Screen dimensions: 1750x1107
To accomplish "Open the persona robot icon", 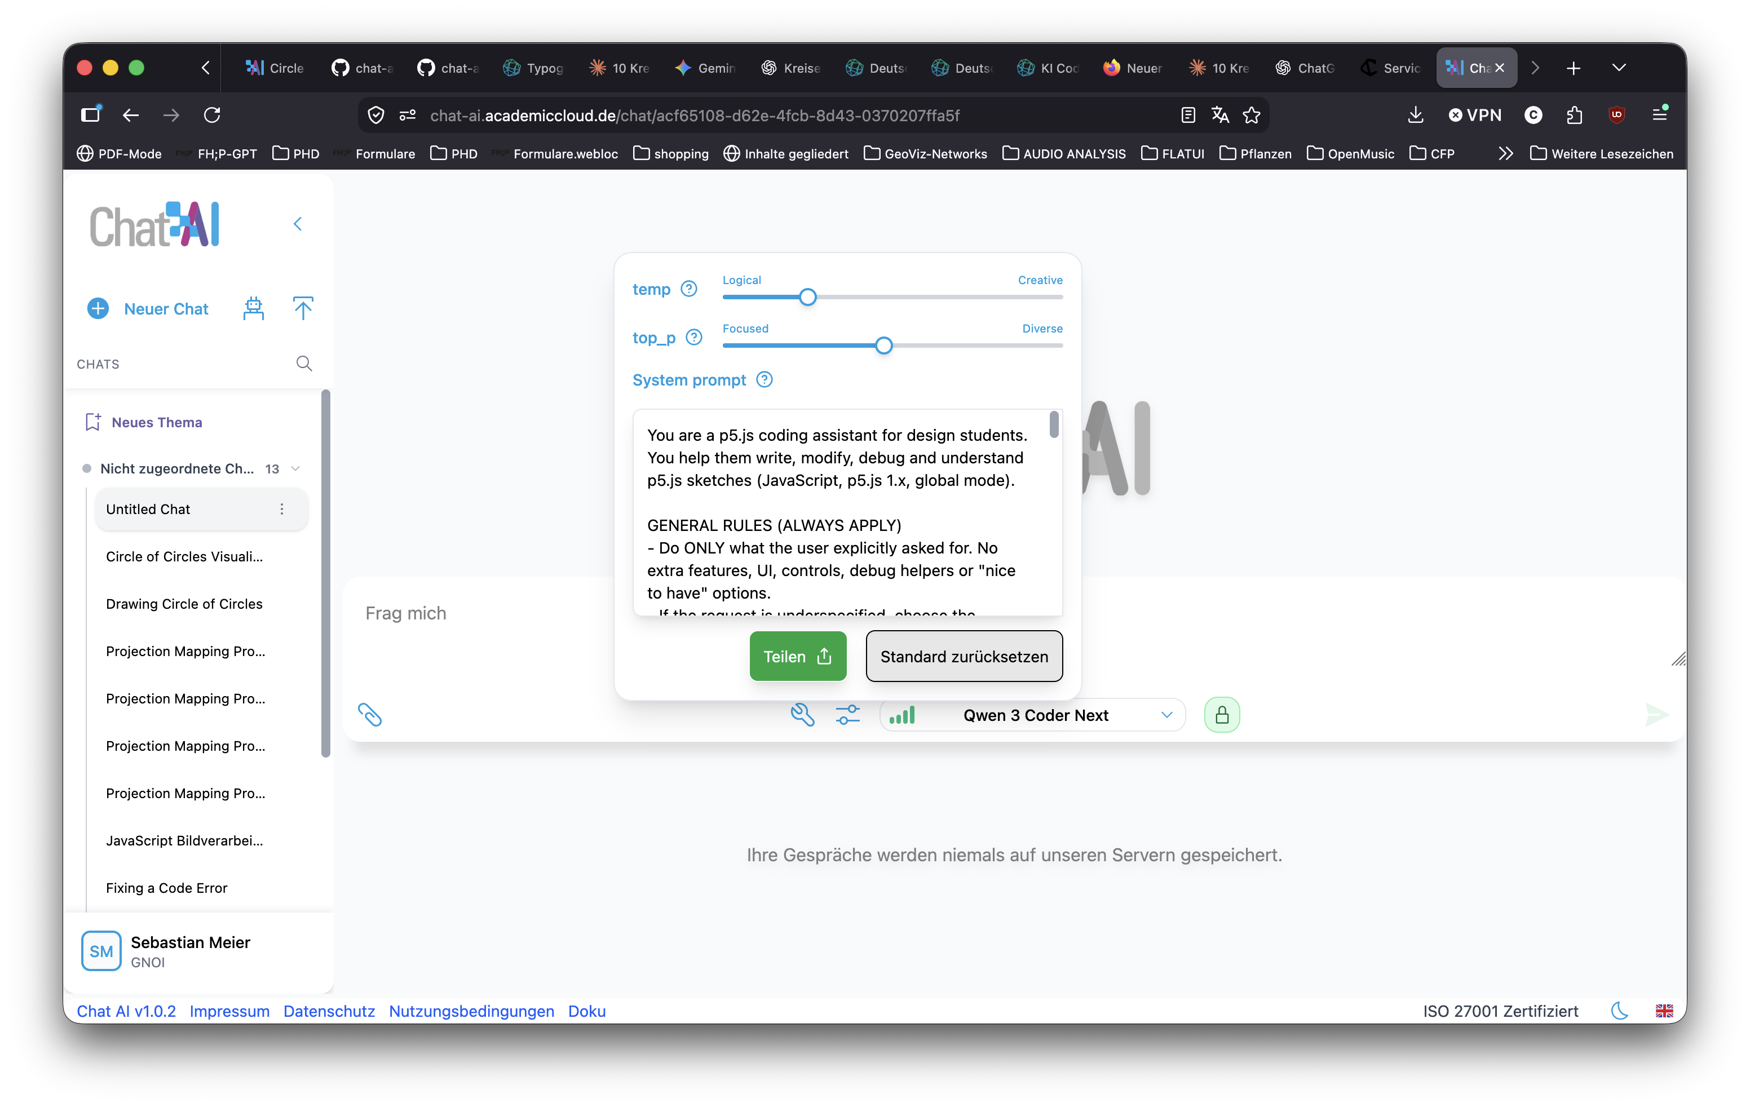I will pyautogui.click(x=253, y=309).
